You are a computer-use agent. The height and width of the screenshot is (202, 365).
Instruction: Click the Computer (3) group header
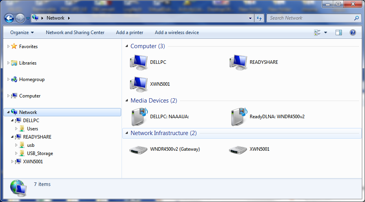pyautogui.click(x=147, y=46)
